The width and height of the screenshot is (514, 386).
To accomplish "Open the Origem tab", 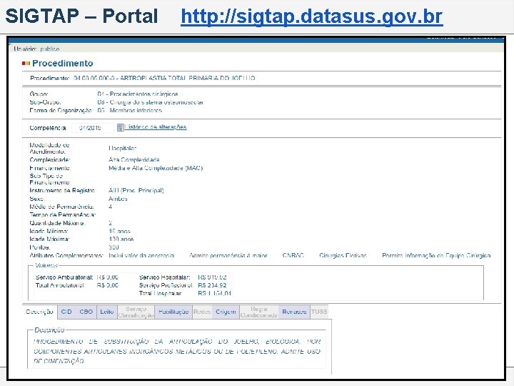I will [x=226, y=312].
